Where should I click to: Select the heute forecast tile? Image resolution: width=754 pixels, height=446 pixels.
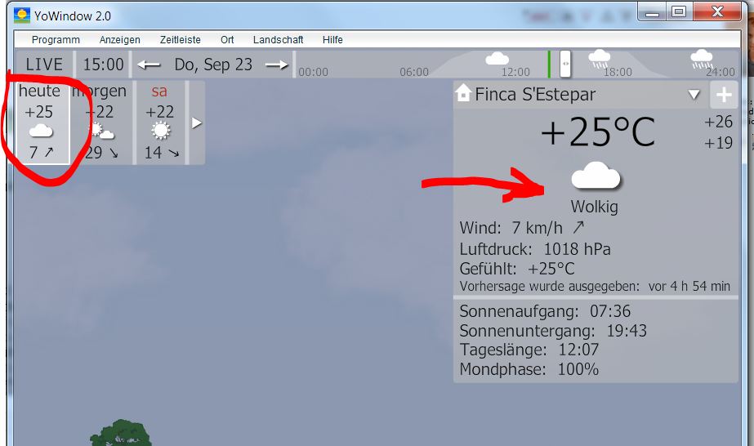click(42, 123)
